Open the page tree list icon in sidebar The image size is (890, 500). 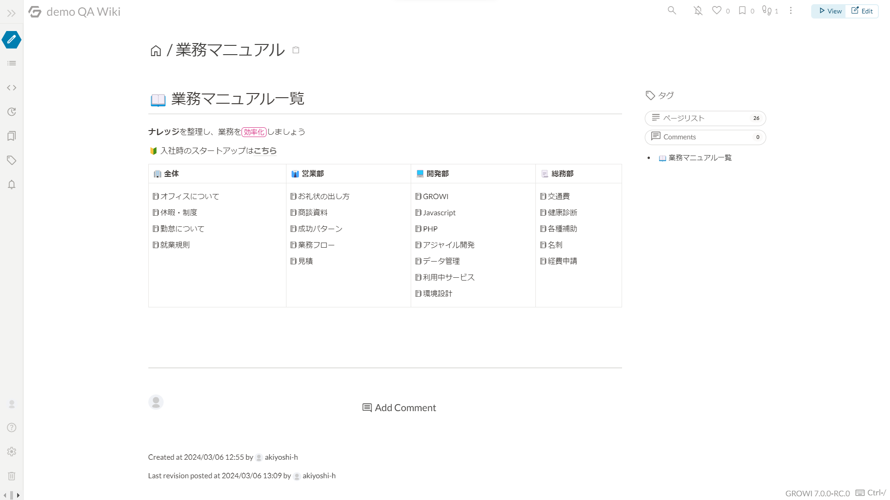tap(11, 63)
